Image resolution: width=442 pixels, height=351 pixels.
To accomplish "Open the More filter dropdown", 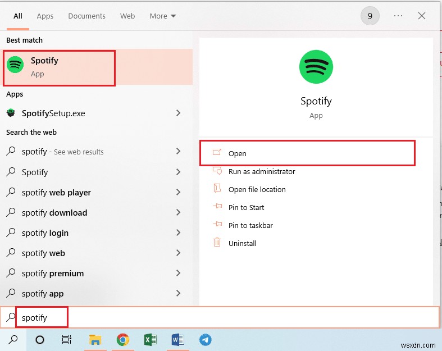I will 163,16.
